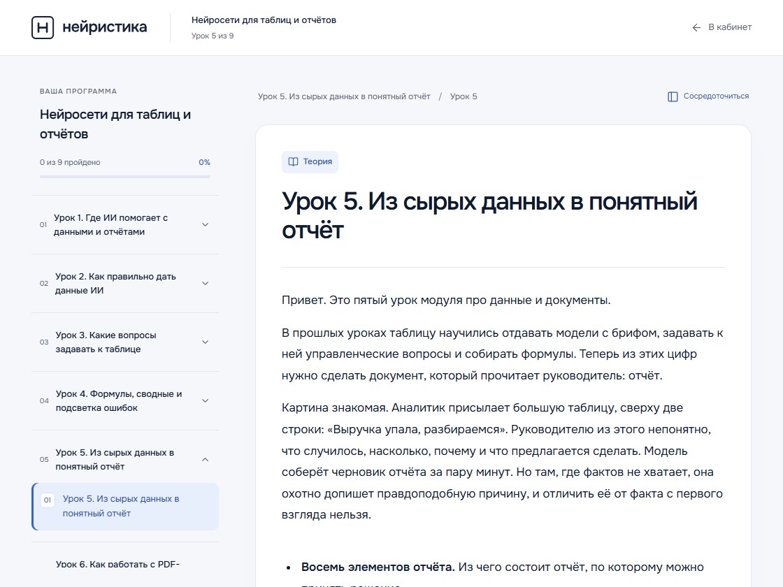The image size is (783, 587).
Task: Click the course progress bar
Action: point(125,177)
